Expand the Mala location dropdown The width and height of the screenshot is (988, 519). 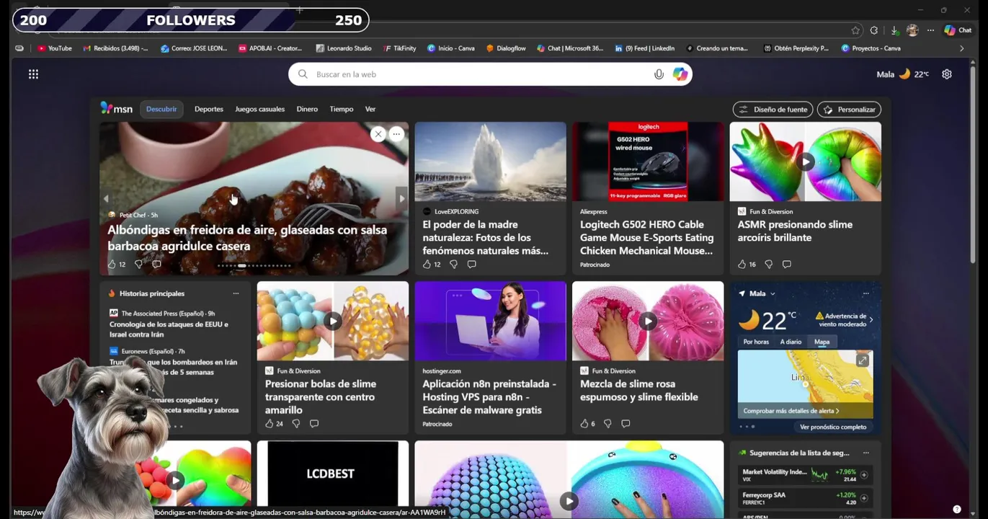[773, 294]
